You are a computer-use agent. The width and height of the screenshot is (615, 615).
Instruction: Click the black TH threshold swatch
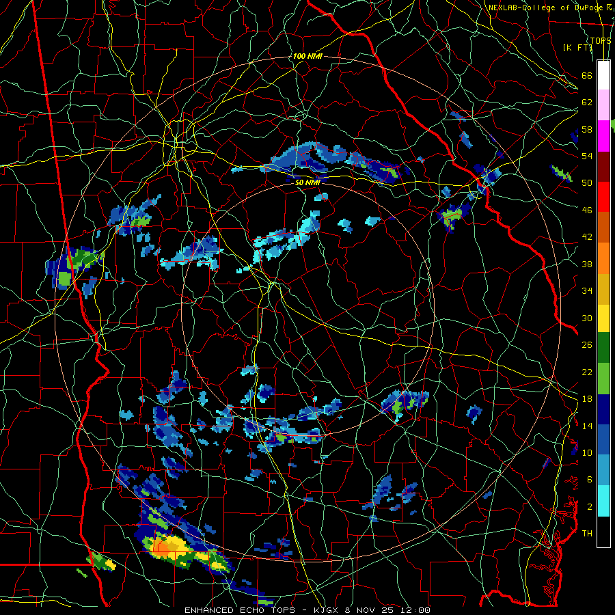(x=603, y=532)
